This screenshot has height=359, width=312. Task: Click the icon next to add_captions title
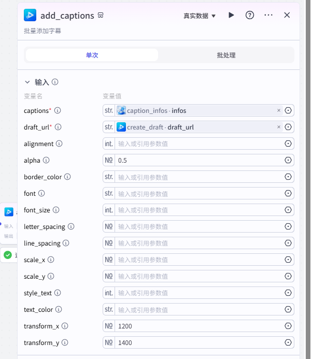coord(101,16)
